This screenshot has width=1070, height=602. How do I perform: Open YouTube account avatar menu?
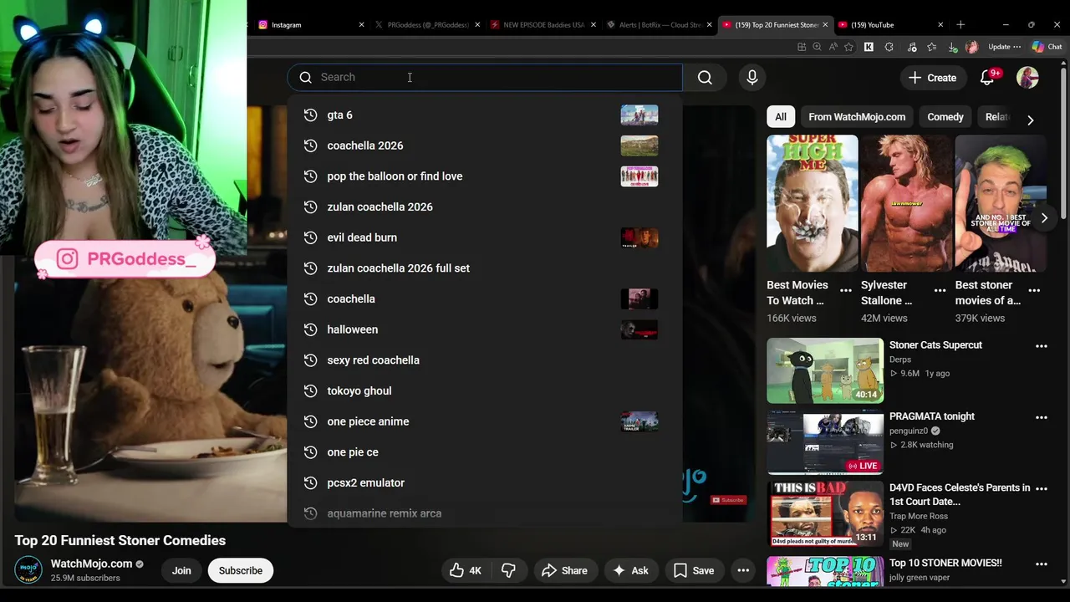[x=1027, y=77]
